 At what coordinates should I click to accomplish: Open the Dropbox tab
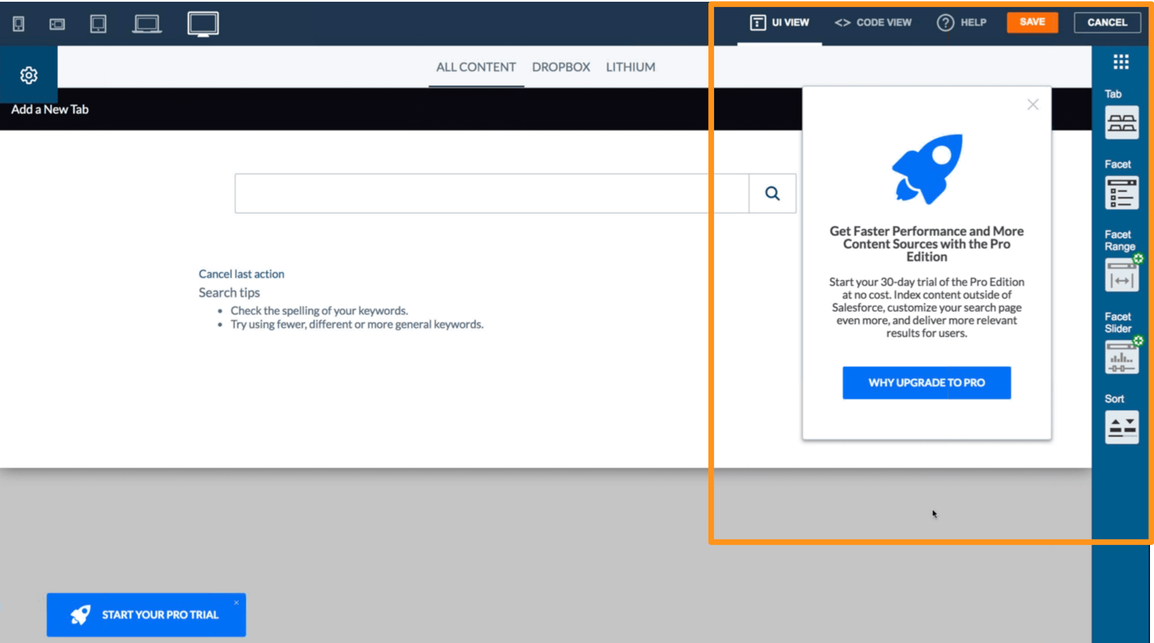[561, 67]
